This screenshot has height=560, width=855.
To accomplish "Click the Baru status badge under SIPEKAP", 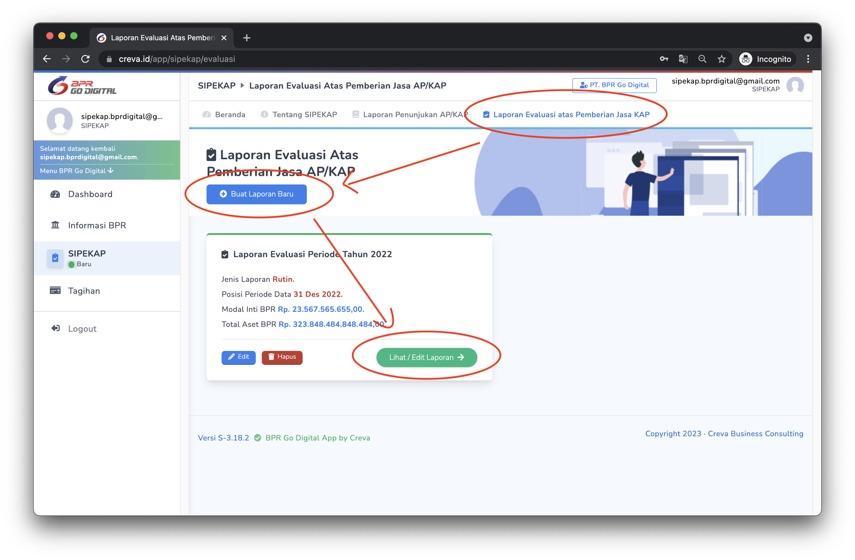I will coord(80,264).
